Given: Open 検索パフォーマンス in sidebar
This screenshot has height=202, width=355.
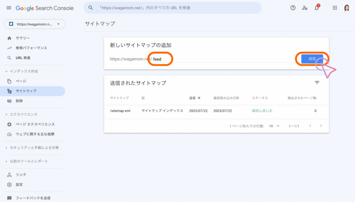Looking at the screenshot, I should pos(31,48).
